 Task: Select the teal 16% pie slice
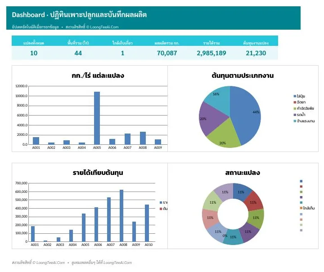[x=219, y=98]
